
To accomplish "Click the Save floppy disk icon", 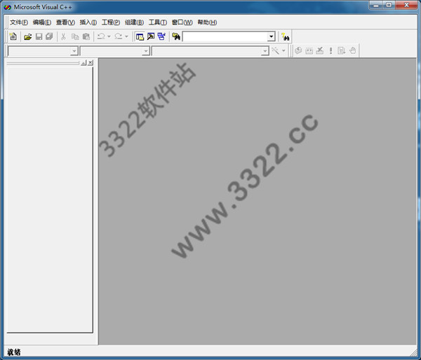I will pyautogui.click(x=39, y=36).
